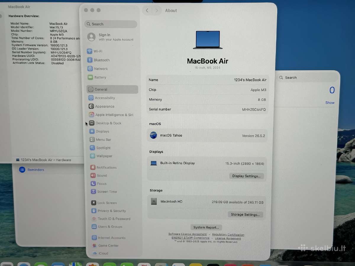Open Wallpaper settings icon

(93, 156)
